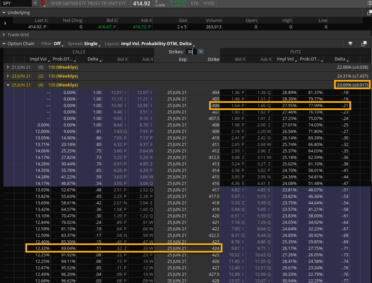Click the .33 ask on the 424 call
Viewport: 372px width, 283px height.
click(x=144, y=248)
